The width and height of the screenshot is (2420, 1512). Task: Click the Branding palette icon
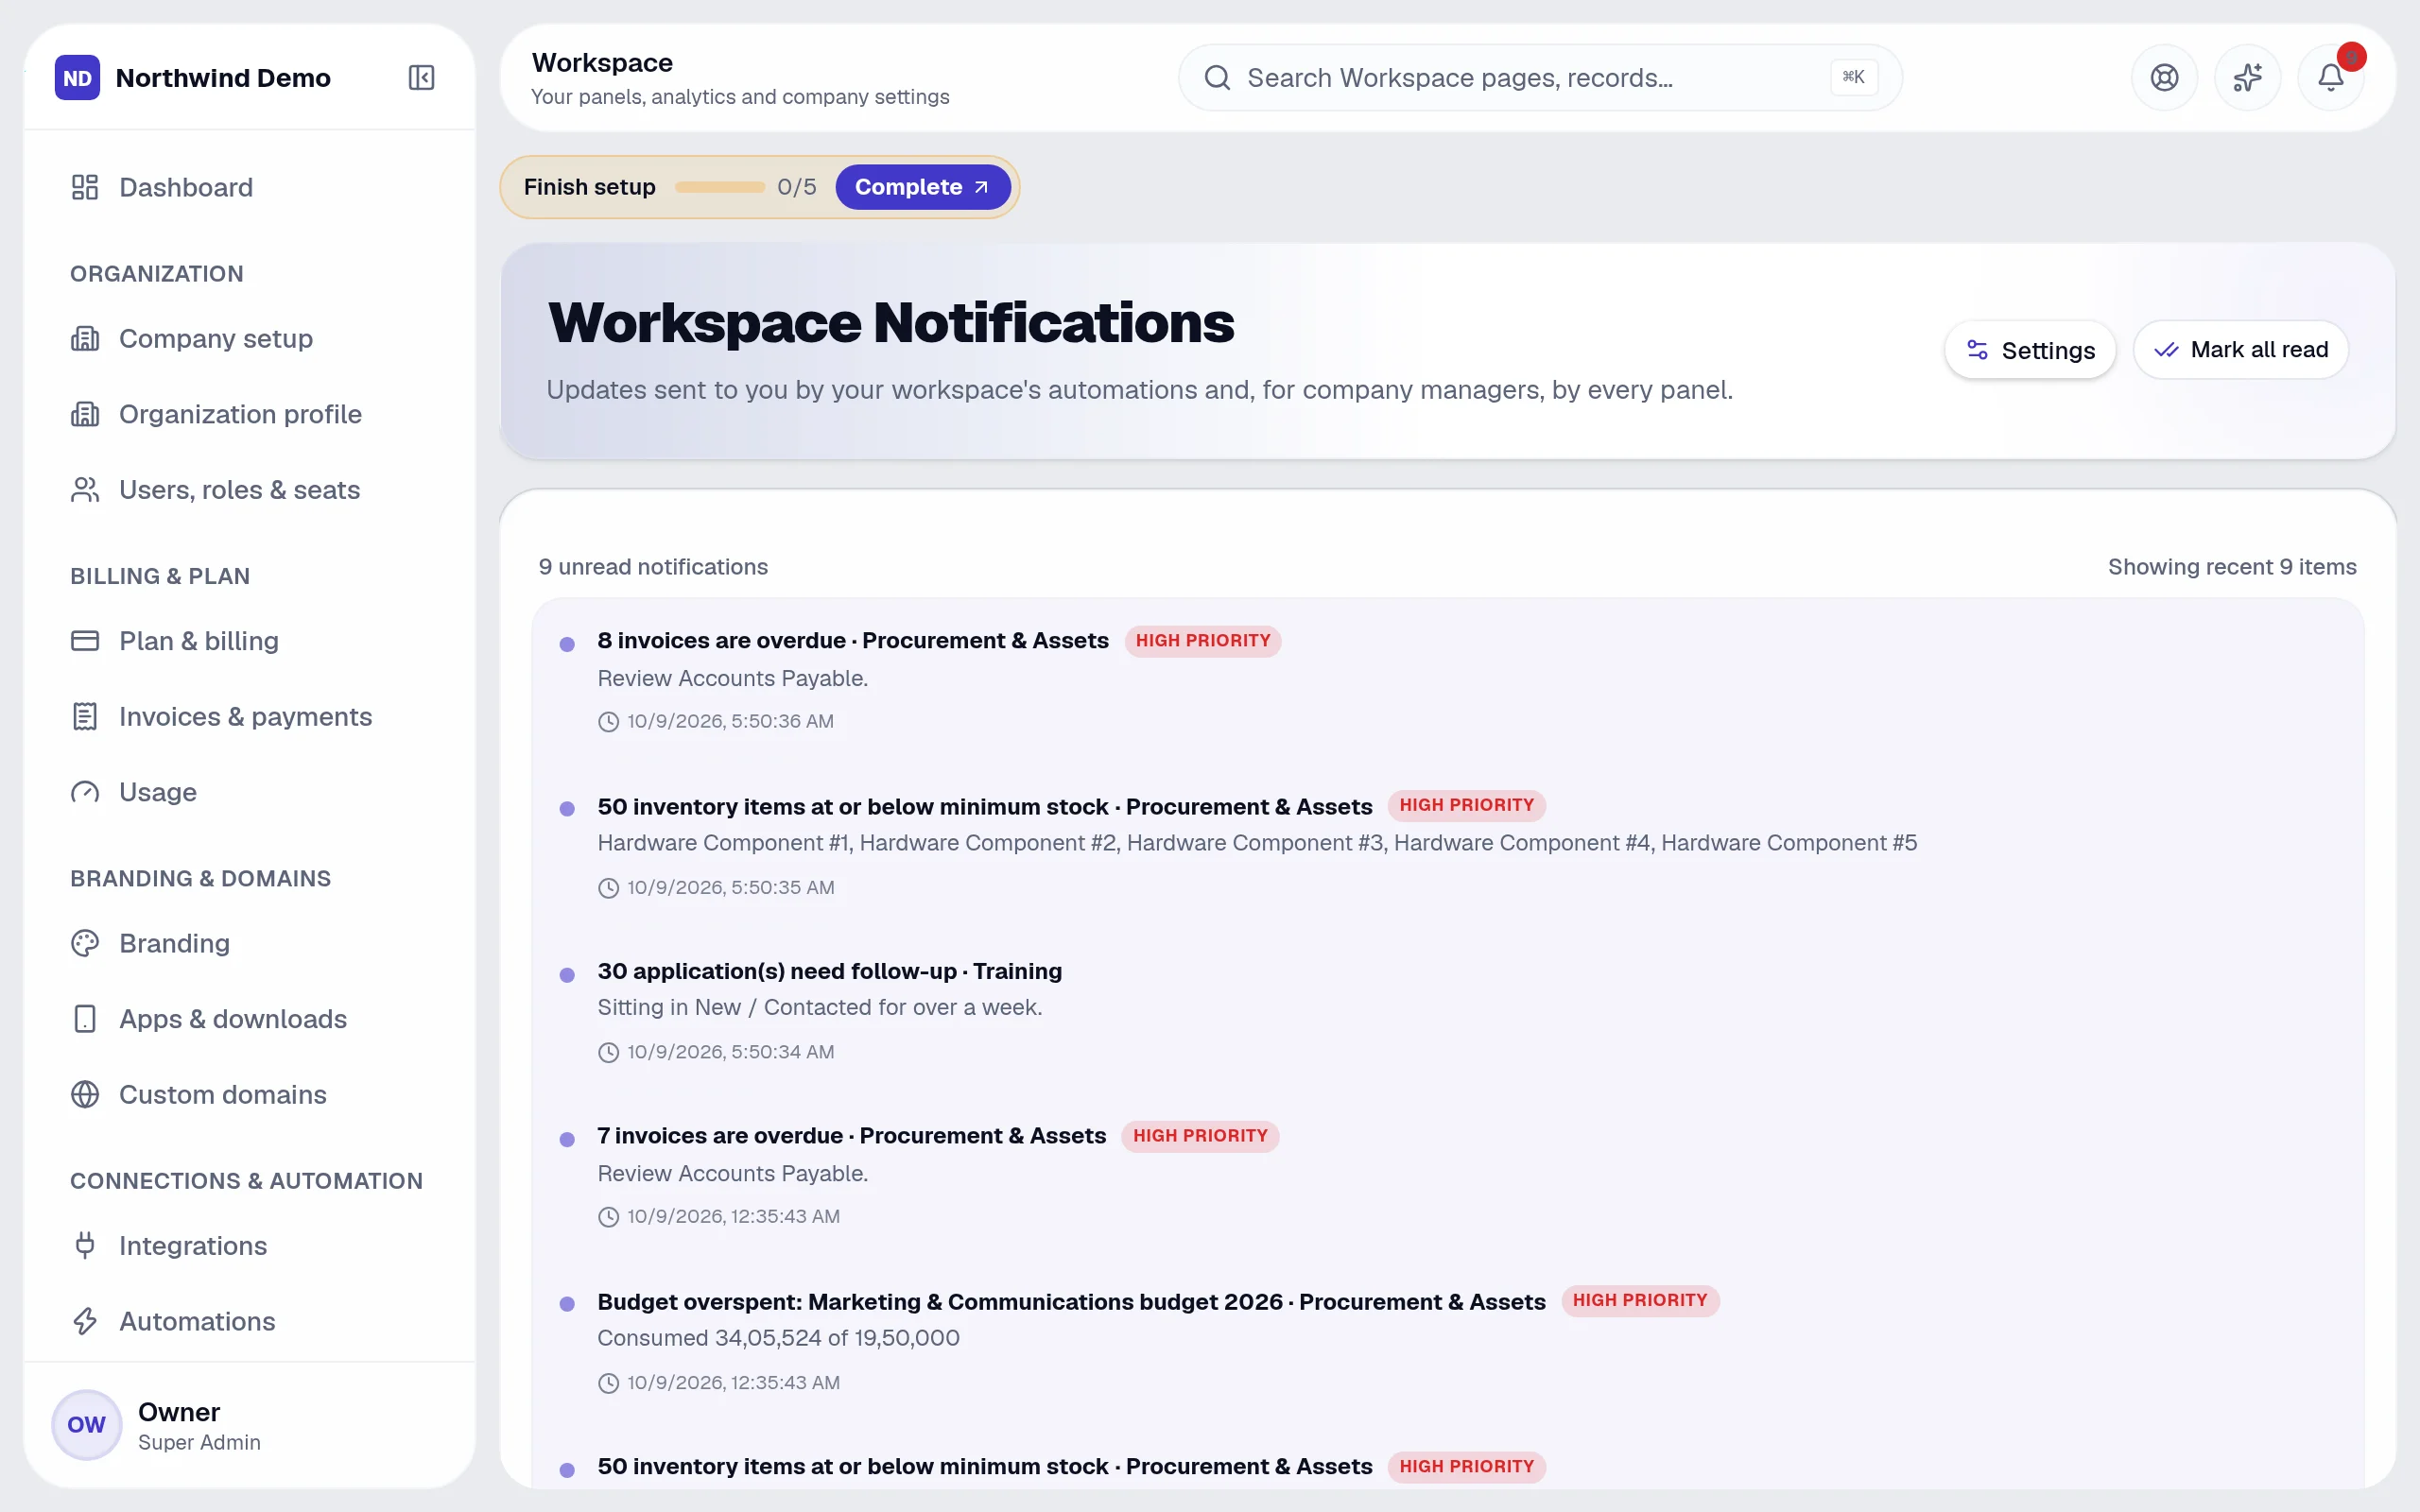click(85, 943)
